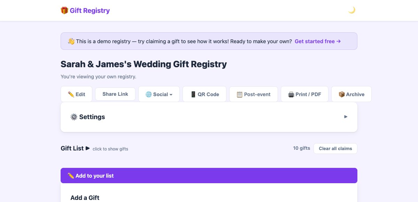Image resolution: width=418 pixels, height=202 pixels.
Task: Click the pencil icon on Add to your list
Action: click(x=70, y=176)
